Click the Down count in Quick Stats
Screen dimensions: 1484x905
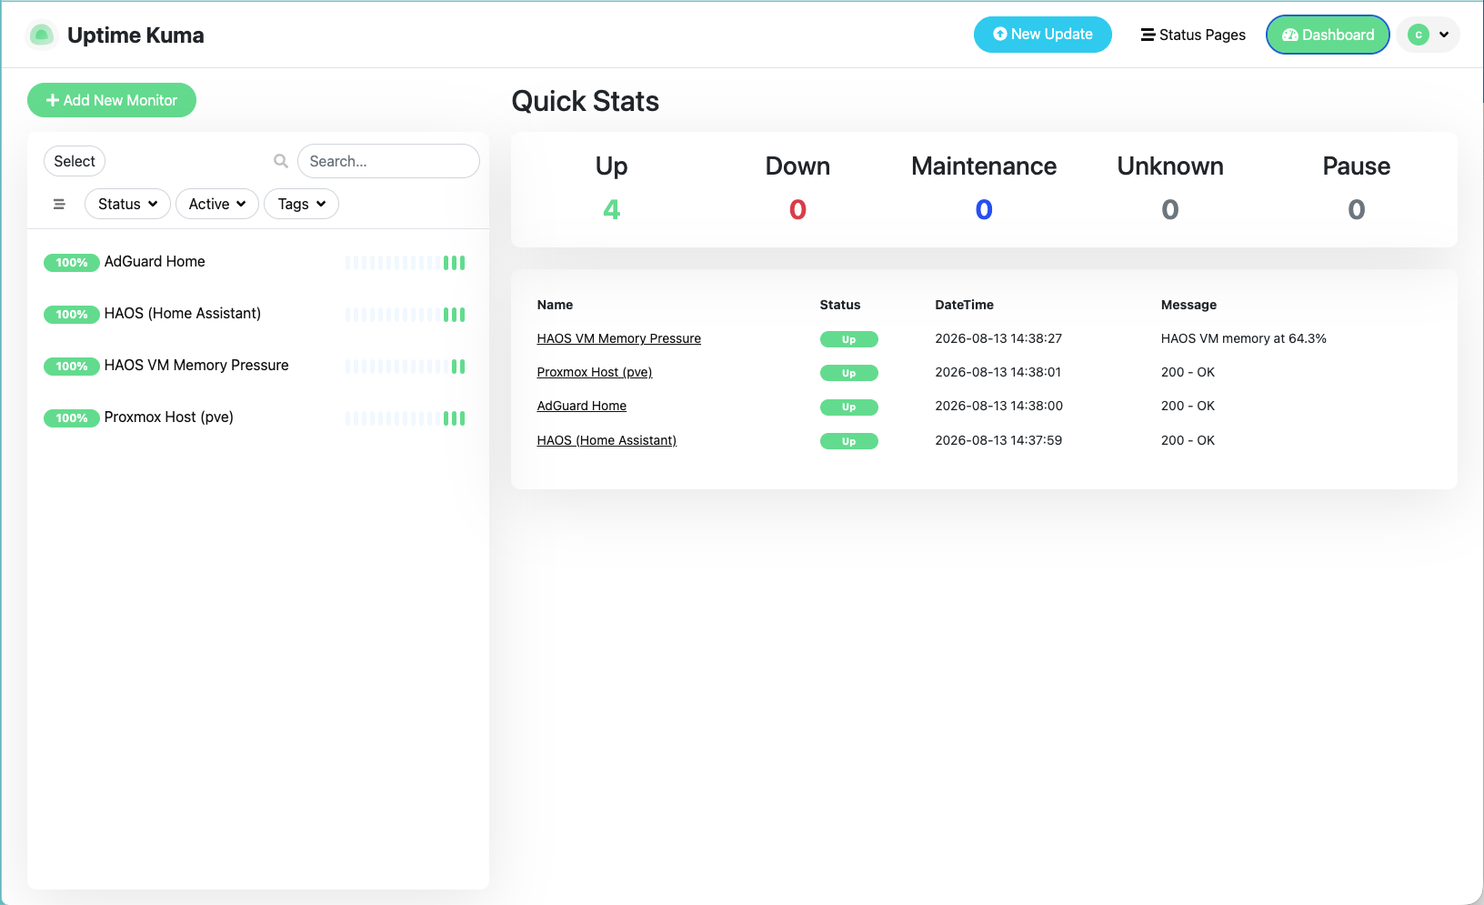[x=797, y=210]
